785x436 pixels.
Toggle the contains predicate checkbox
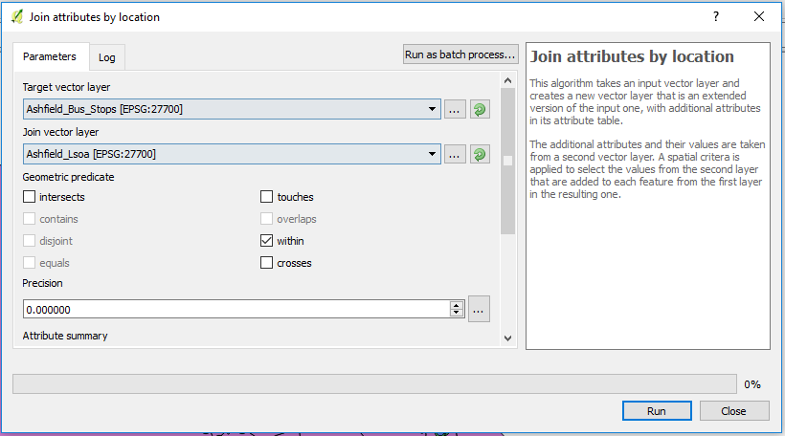(x=29, y=219)
